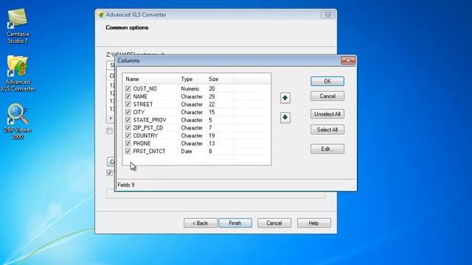The height and width of the screenshot is (265, 472).
Task: Uncheck the STATE_PROV column checkbox
Action: (128, 120)
